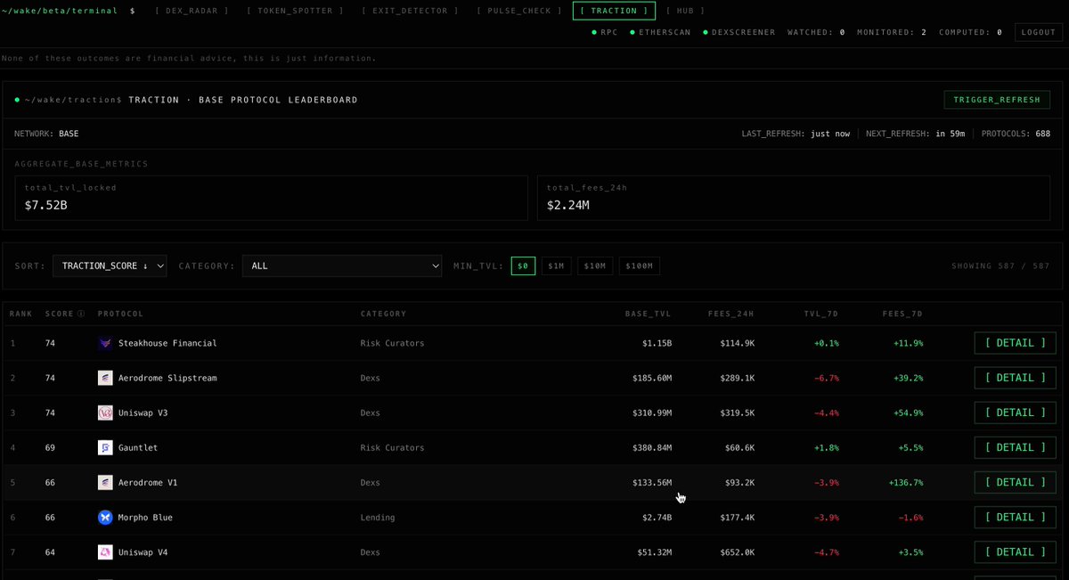Click the Aerodrome Slipstream protocol logo
Image resolution: width=1069 pixels, height=580 pixels.
(x=105, y=378)
